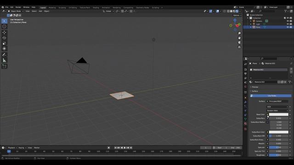Open the File menu
Viewport: 294px width, 165px height.
(7, 7)
